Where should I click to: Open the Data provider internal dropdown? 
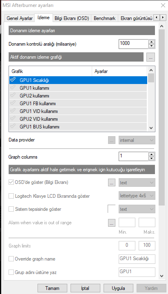[x=137, y=140]
